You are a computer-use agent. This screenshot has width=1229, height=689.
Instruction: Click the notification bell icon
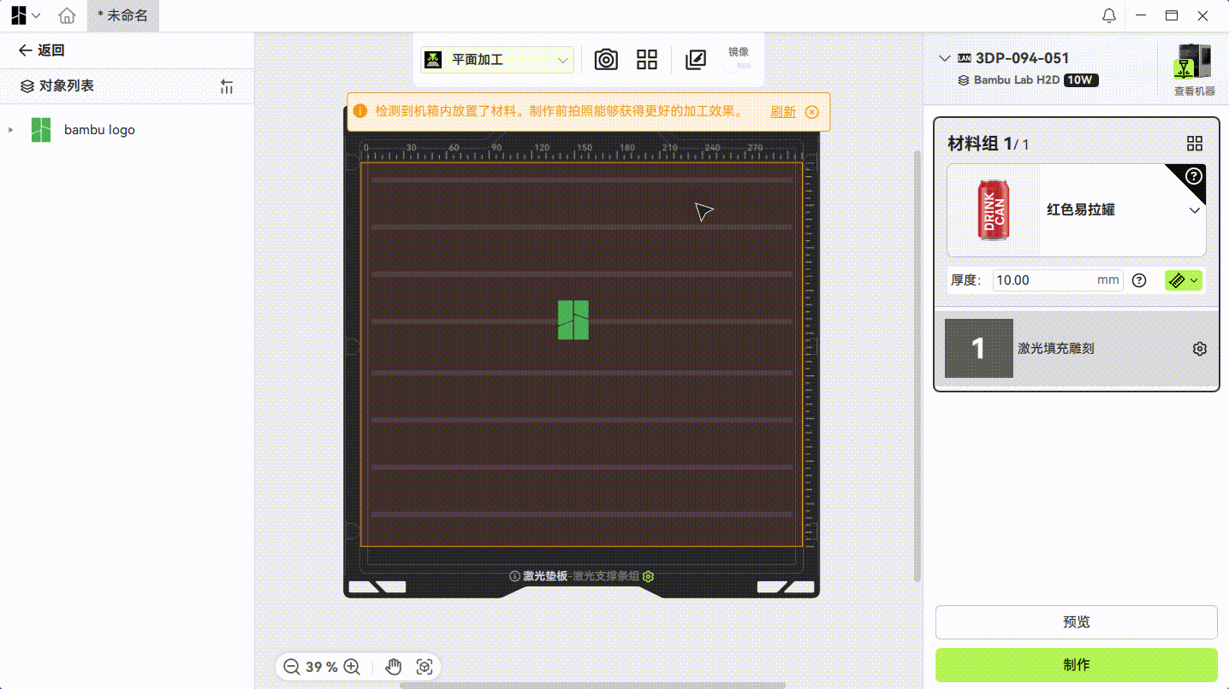[1108, 15]
